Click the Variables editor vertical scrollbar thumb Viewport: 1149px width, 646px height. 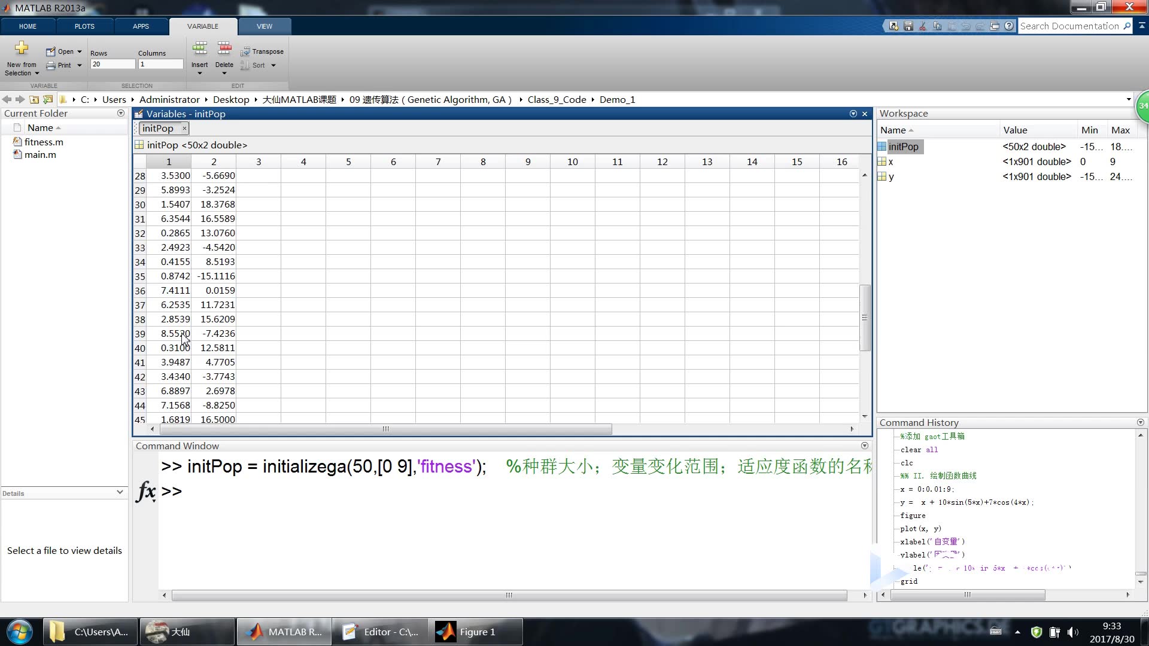pos(864,318)
